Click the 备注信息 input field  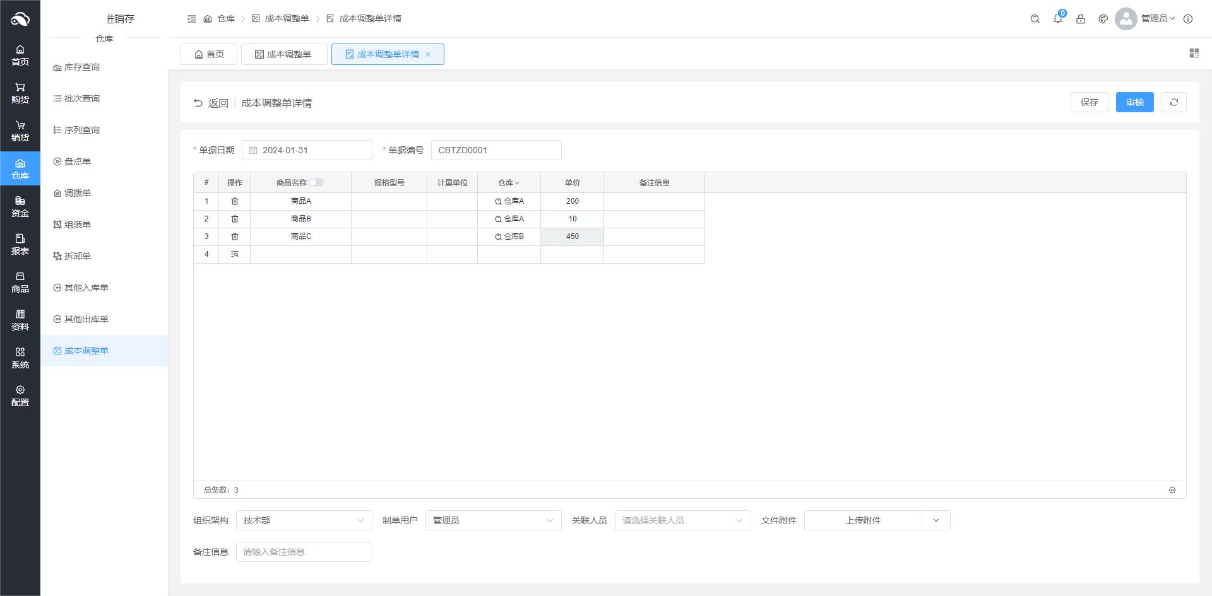(x=304, y=552)
